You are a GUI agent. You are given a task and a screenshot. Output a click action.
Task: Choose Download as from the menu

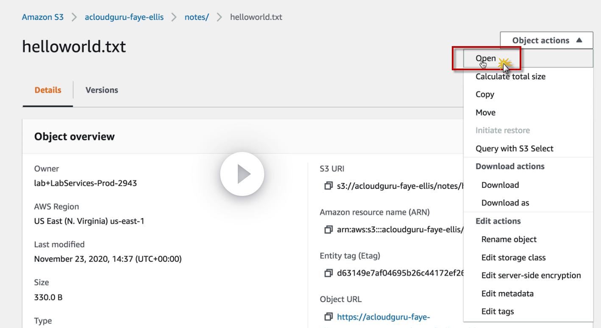point(528,203)
